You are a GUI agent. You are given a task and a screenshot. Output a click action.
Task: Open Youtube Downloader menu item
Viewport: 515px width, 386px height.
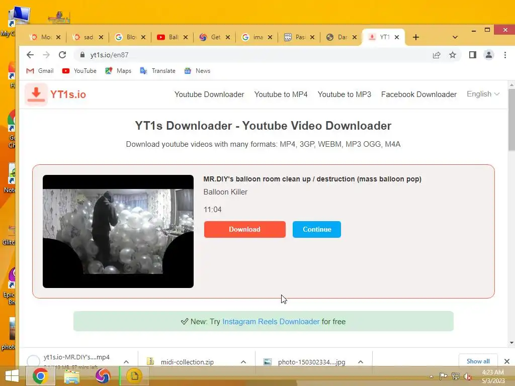[209, 94]
